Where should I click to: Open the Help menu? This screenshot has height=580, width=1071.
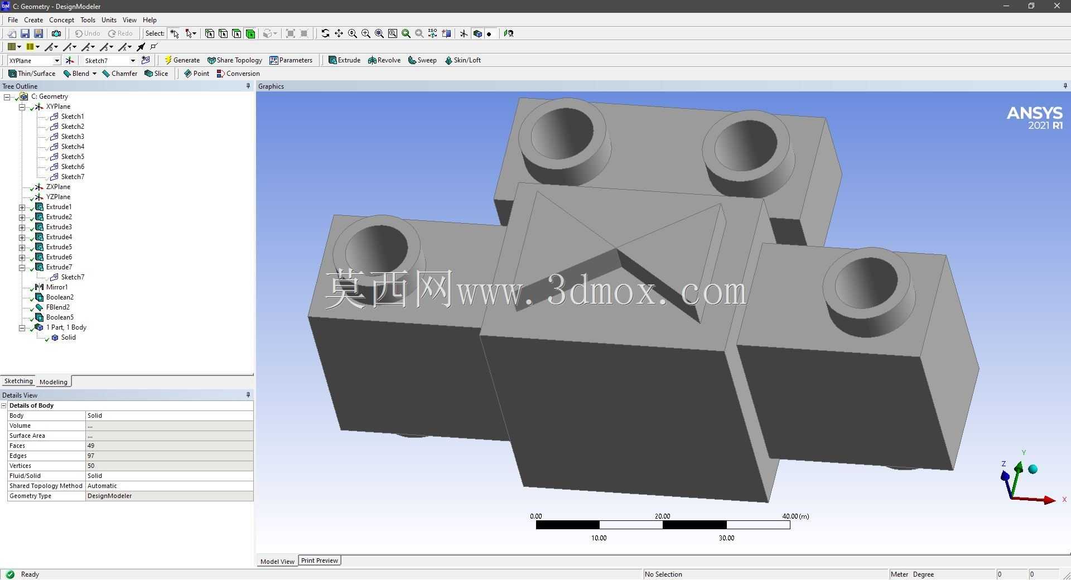tap(149, 20)
